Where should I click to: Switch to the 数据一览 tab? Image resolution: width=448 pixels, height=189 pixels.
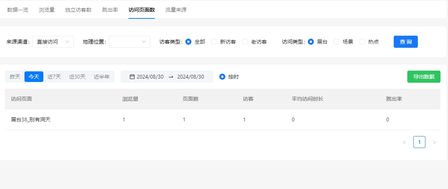click(18, 10)
